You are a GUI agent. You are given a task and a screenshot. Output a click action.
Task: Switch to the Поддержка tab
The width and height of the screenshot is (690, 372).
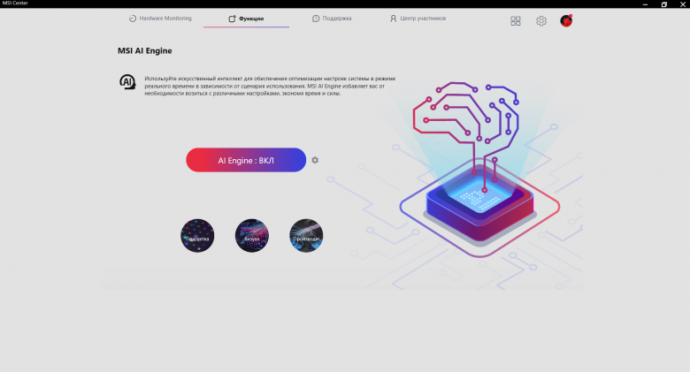tap(332, 19)
